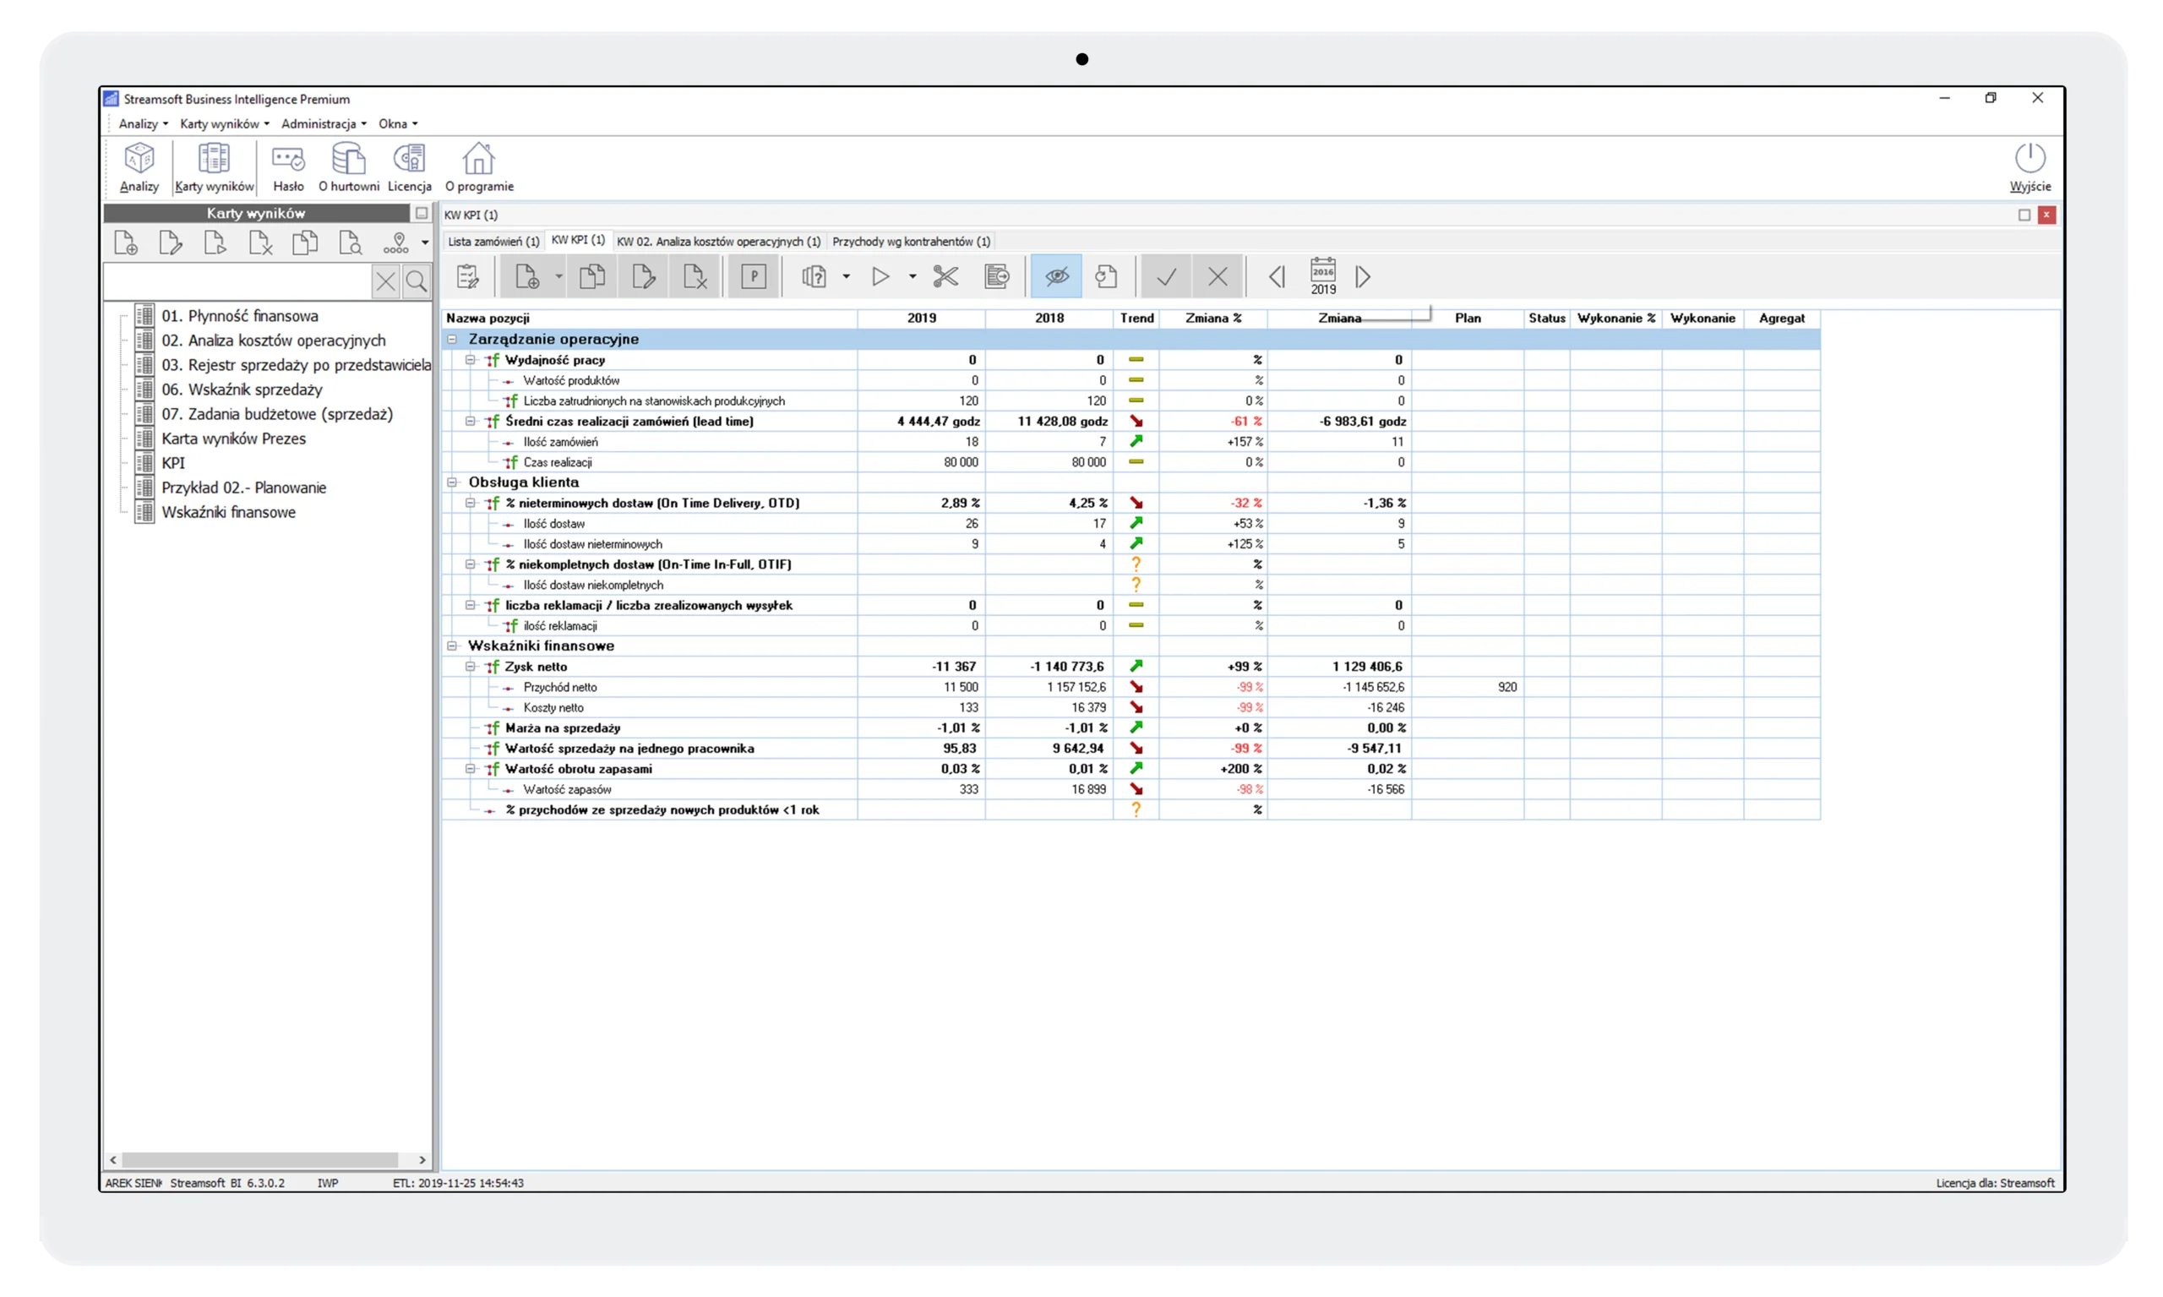Open the Hasło password settings icon
This screenshot has height=1297, width=2163.
point(288,166)
